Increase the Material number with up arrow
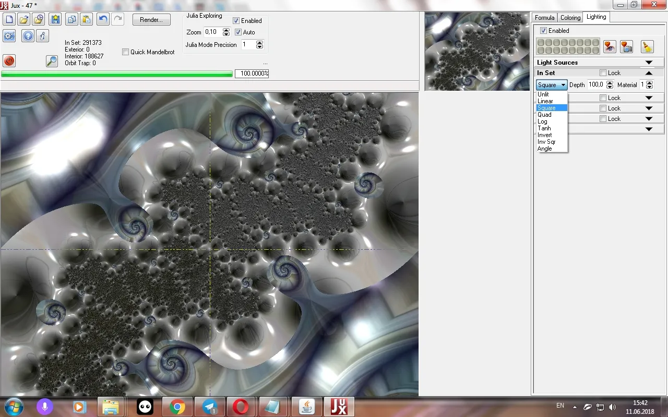668x417 pixels. point(649,82)
